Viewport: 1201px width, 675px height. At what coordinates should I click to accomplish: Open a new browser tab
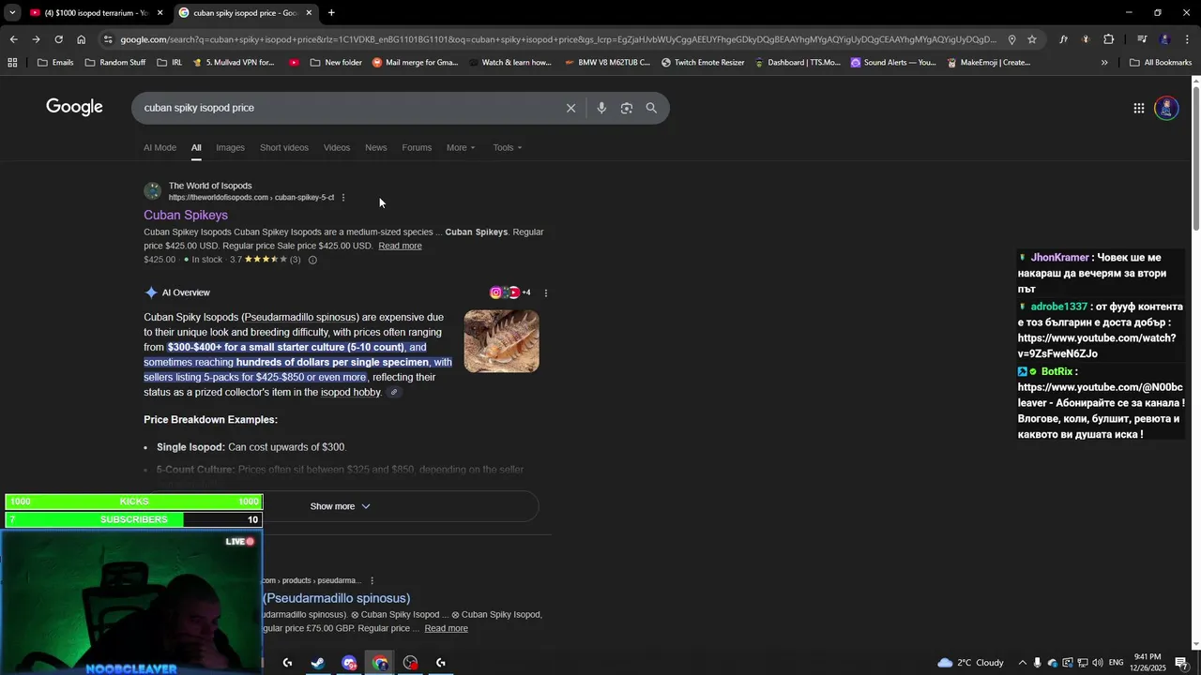(331, 13)
